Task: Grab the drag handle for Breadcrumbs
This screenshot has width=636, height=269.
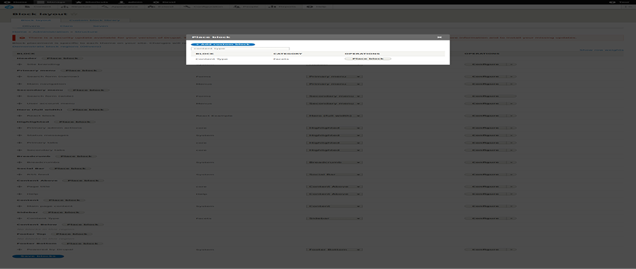Action: pyautogui.click(x=19, y=162)
